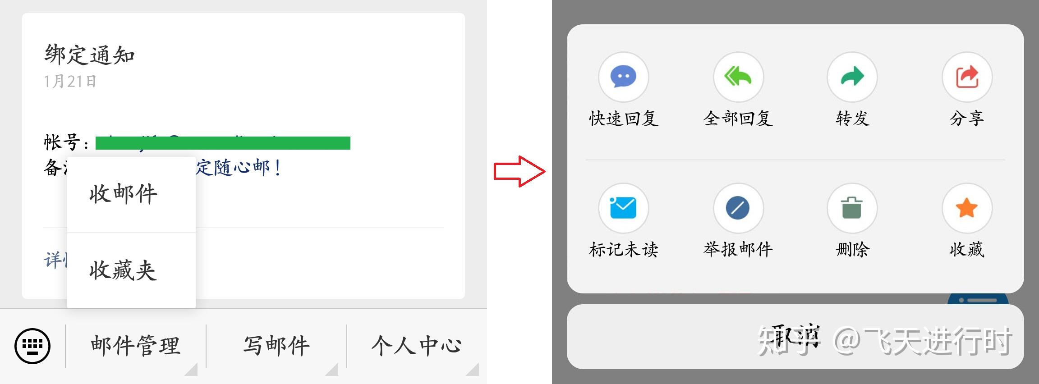Expand the 写邮件 bottom menu
The height and width of the screenshot is (384, 1039).
coord(276,346)
